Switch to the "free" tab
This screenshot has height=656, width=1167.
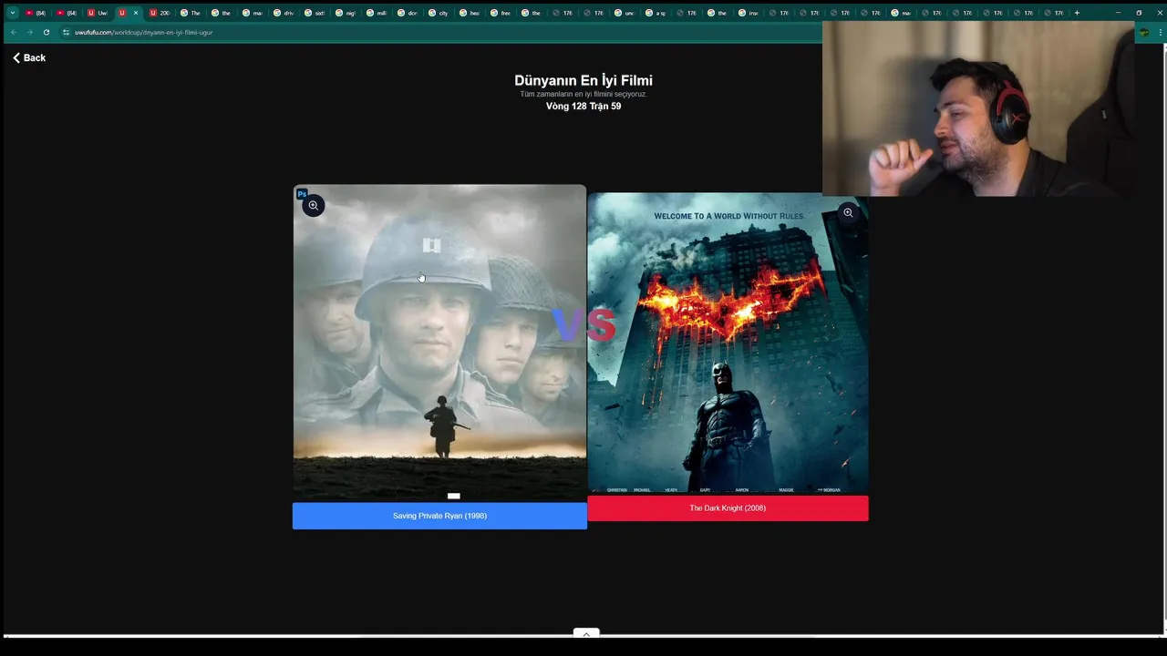click(x=500, y=13)
